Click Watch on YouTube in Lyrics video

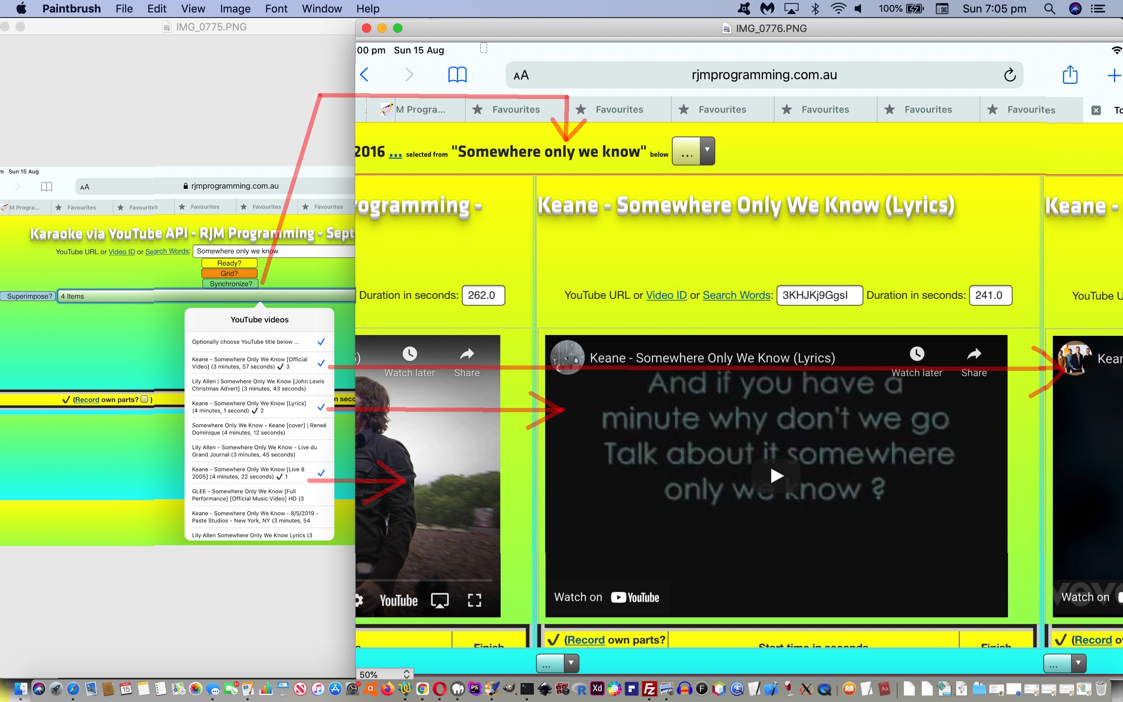(x=606, y=597)
